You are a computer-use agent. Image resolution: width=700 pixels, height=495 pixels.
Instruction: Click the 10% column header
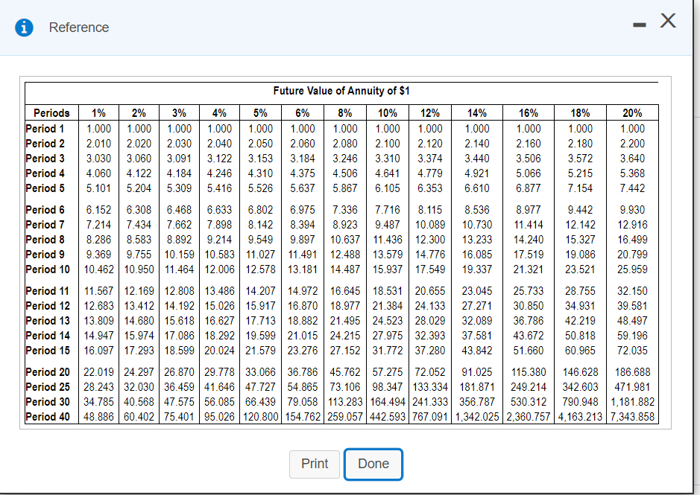388,113
